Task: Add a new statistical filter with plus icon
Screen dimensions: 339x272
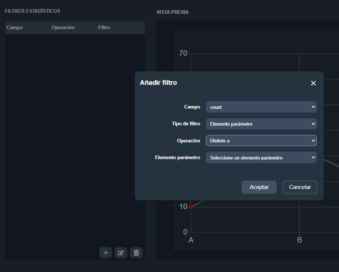Action: pos(106,252)
